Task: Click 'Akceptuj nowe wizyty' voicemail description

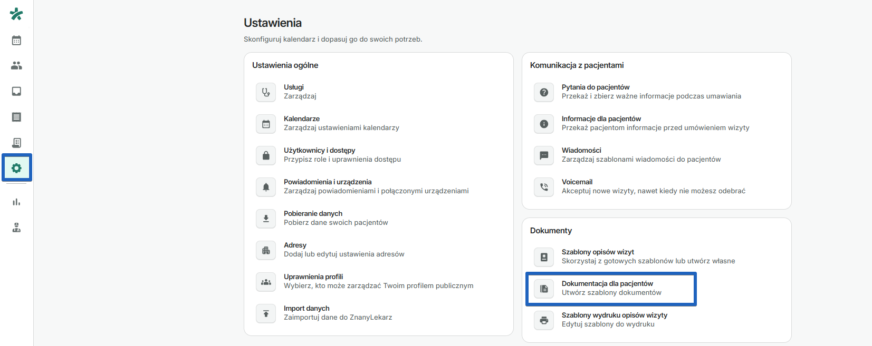Action: pyautogui.click(x=654, y=191)
